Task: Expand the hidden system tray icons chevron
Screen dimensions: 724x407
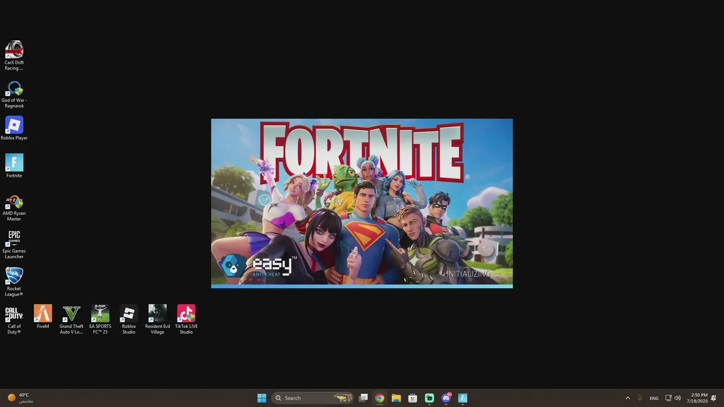Action: (x=627, y=398)
